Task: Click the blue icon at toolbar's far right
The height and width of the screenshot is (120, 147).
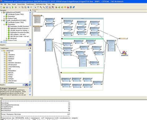Action: (x=74, y=7)
